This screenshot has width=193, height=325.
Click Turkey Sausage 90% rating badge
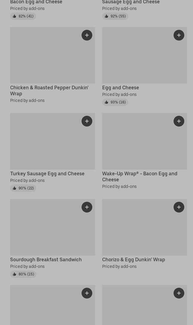tap(23, 188)
